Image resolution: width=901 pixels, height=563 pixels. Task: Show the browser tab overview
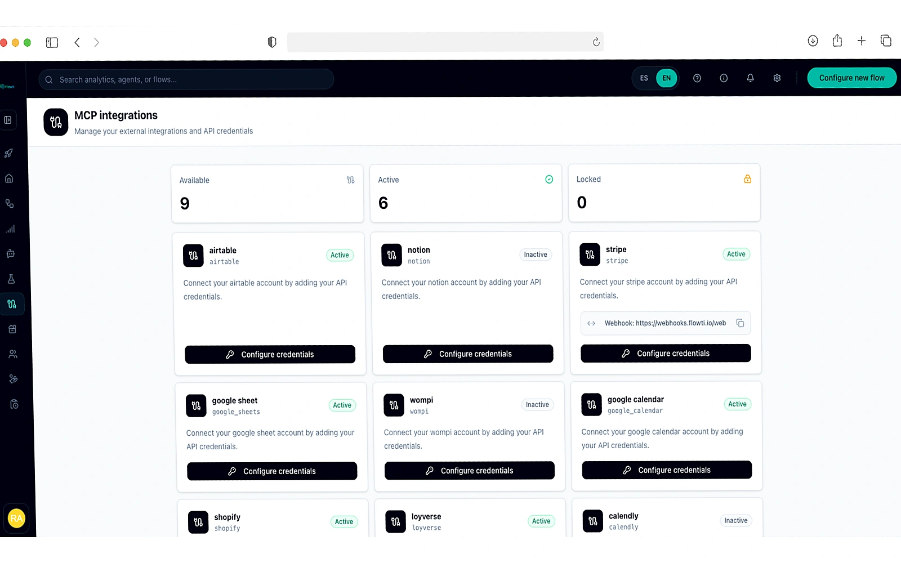click(x=886, y=41)
